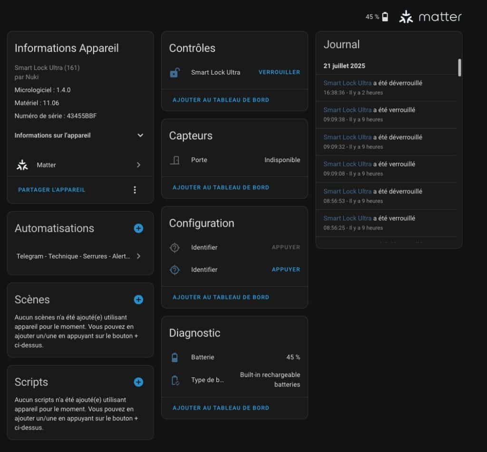Click the Batterie icon in Diagnostic
Viewport: 487px width, 452px height.
pos(175,357)
